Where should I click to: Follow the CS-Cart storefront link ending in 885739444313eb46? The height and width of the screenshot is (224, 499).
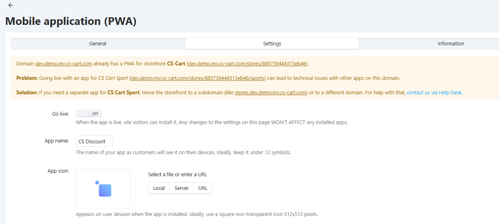point(247,63)
